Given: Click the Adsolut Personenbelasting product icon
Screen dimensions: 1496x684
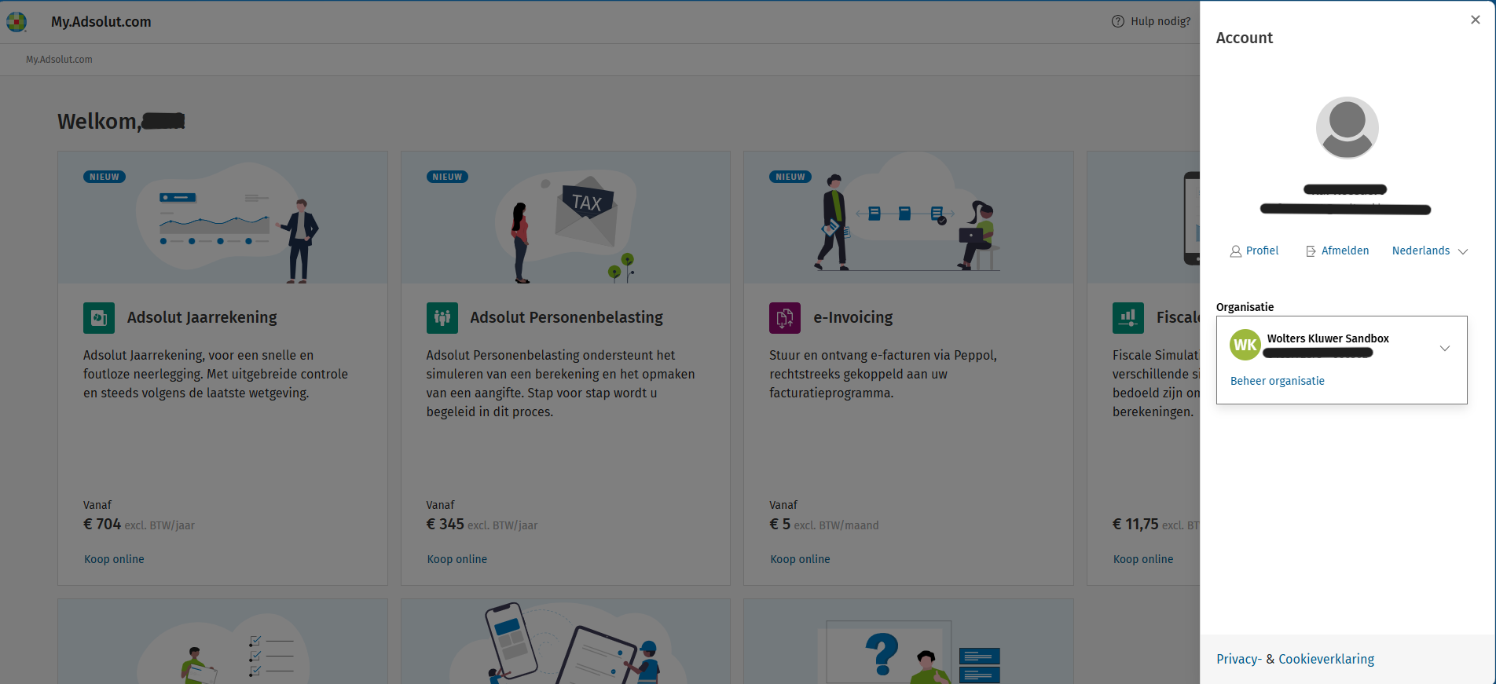Looking at the screenshot, I should [x=442, y=318].
